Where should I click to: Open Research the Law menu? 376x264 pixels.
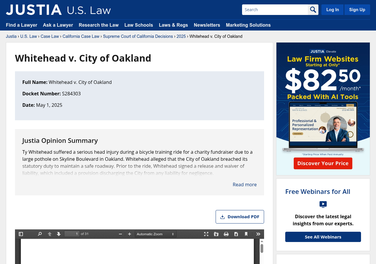tap(99, 25)
